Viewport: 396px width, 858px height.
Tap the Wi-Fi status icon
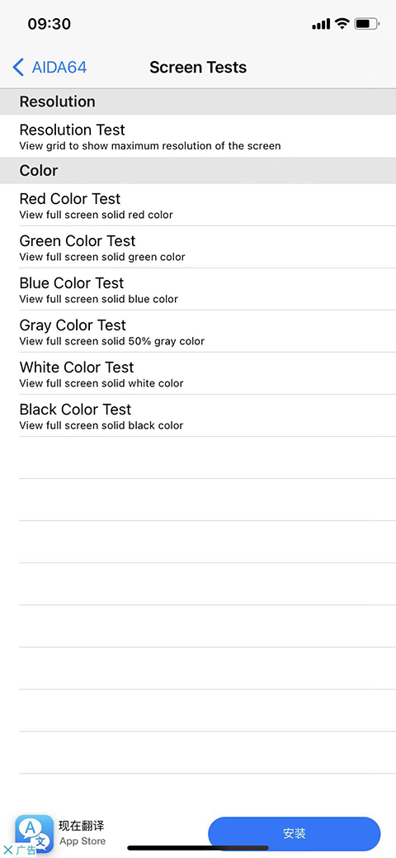[x=342, y=23]
